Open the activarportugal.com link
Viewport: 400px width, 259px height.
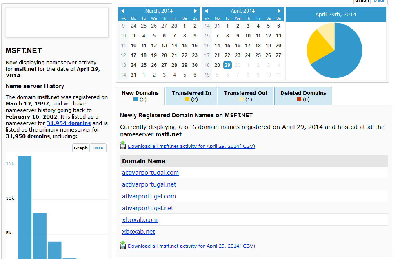pyautogui.click(x=150, y=173)
